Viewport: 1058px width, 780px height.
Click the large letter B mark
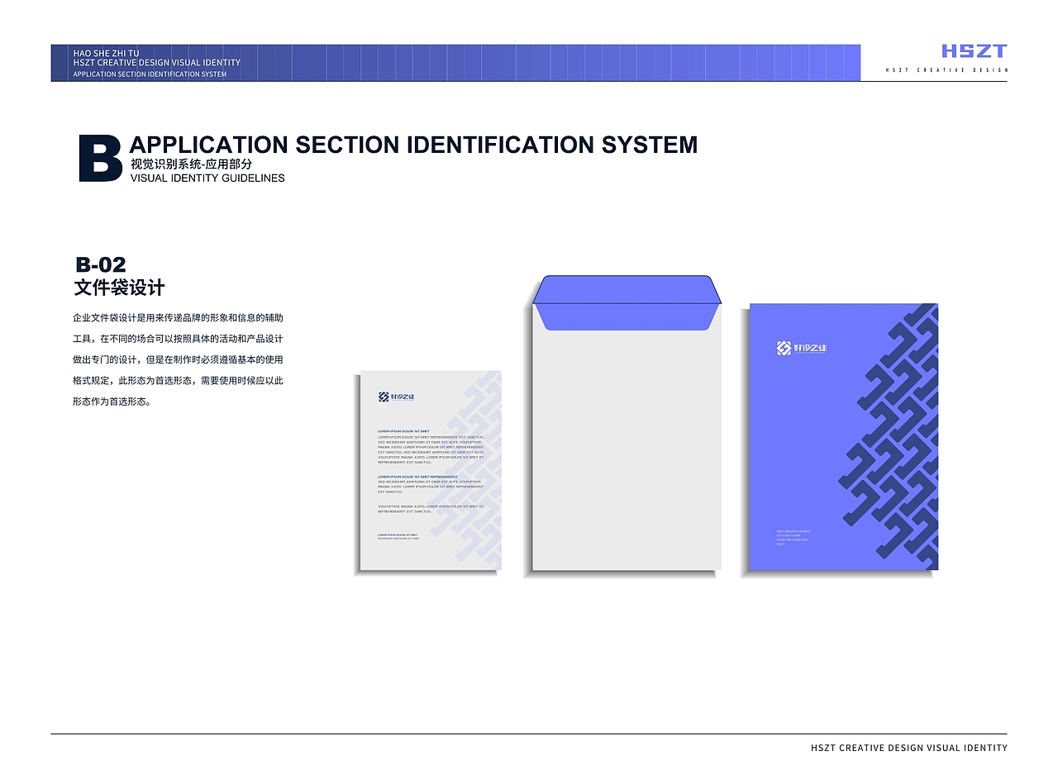100,159
